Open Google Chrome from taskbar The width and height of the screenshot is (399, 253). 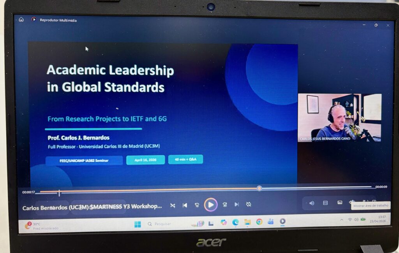point(259,222)
